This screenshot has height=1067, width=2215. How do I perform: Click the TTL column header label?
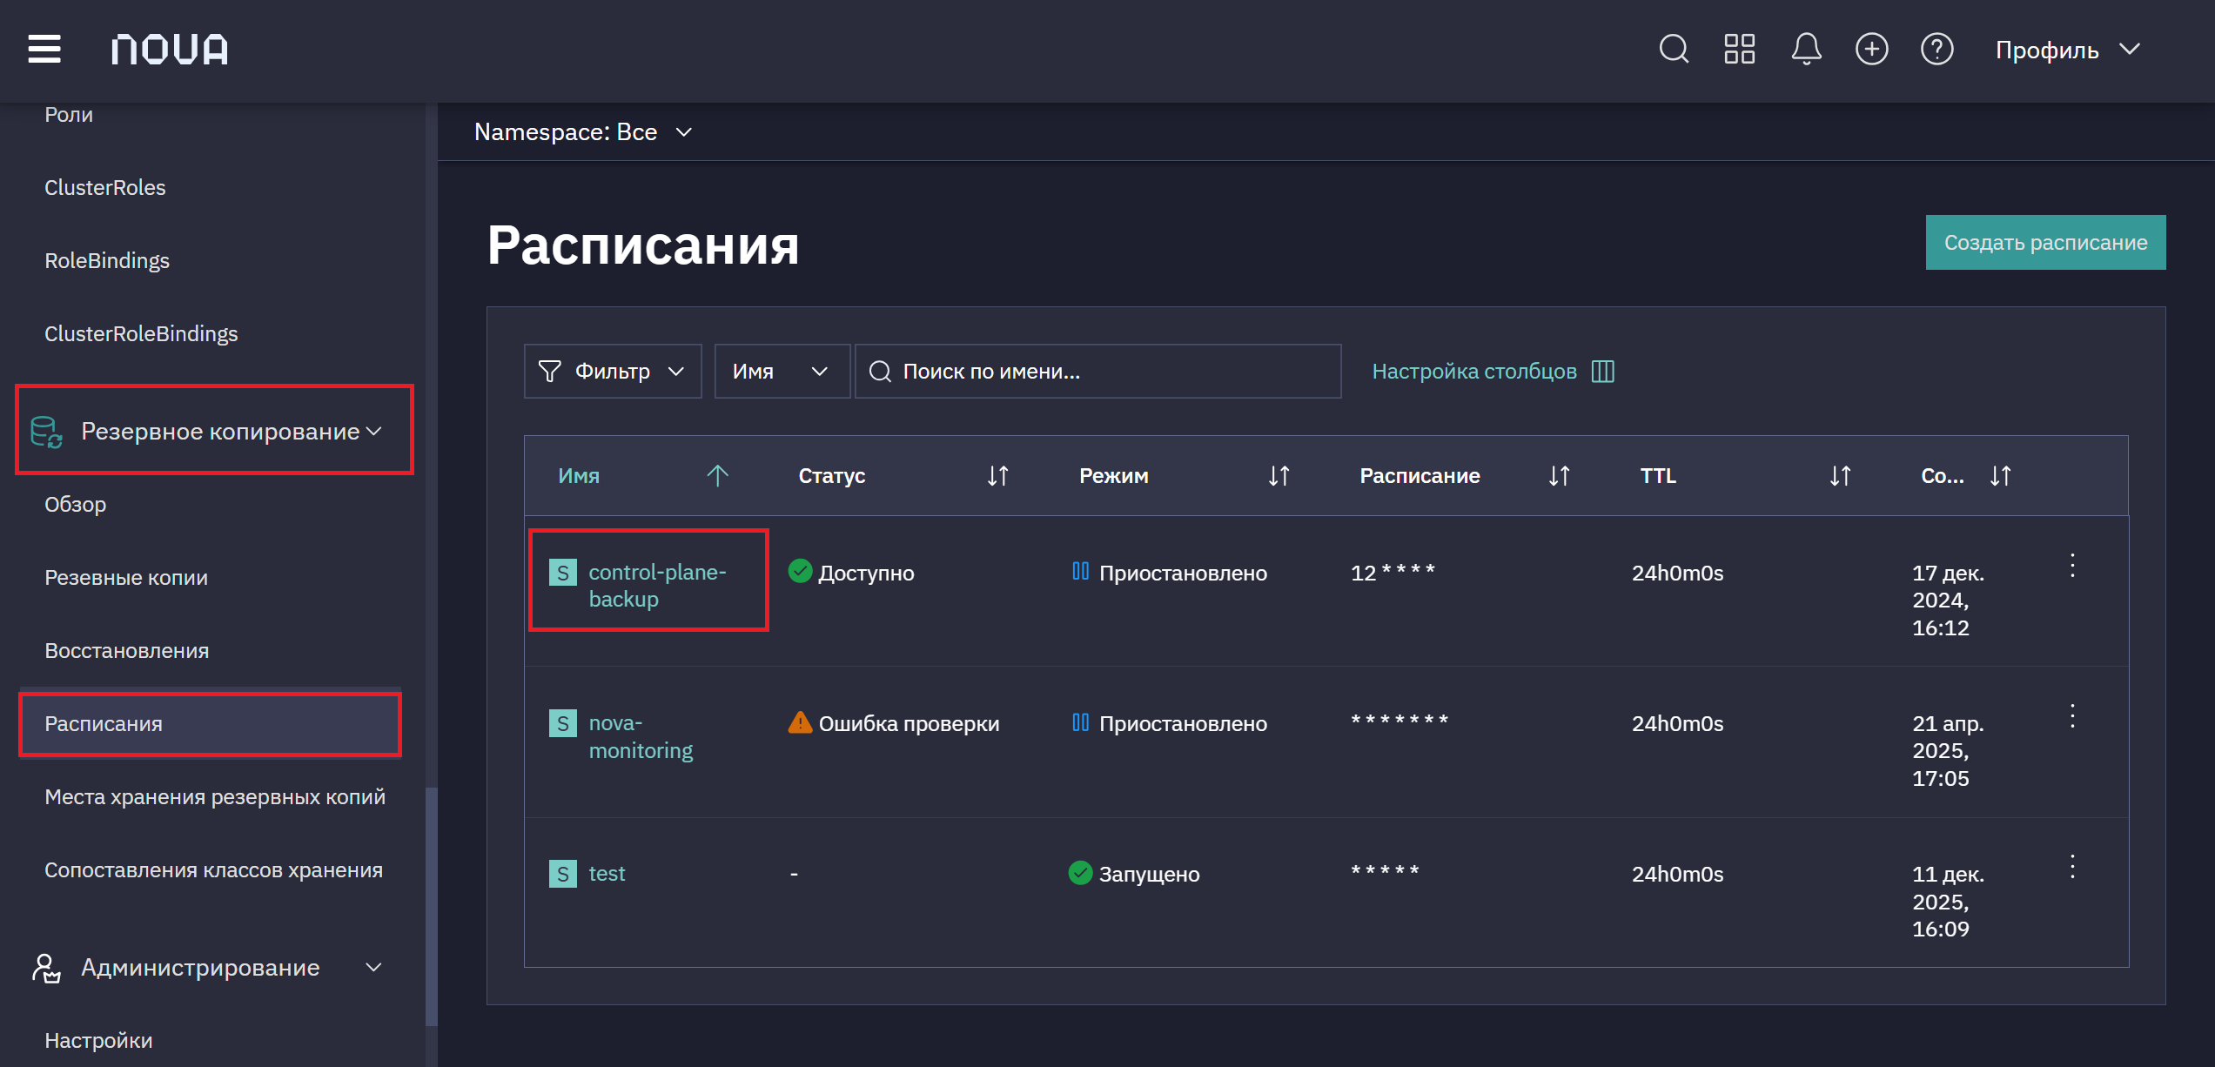click(1658, 476)
